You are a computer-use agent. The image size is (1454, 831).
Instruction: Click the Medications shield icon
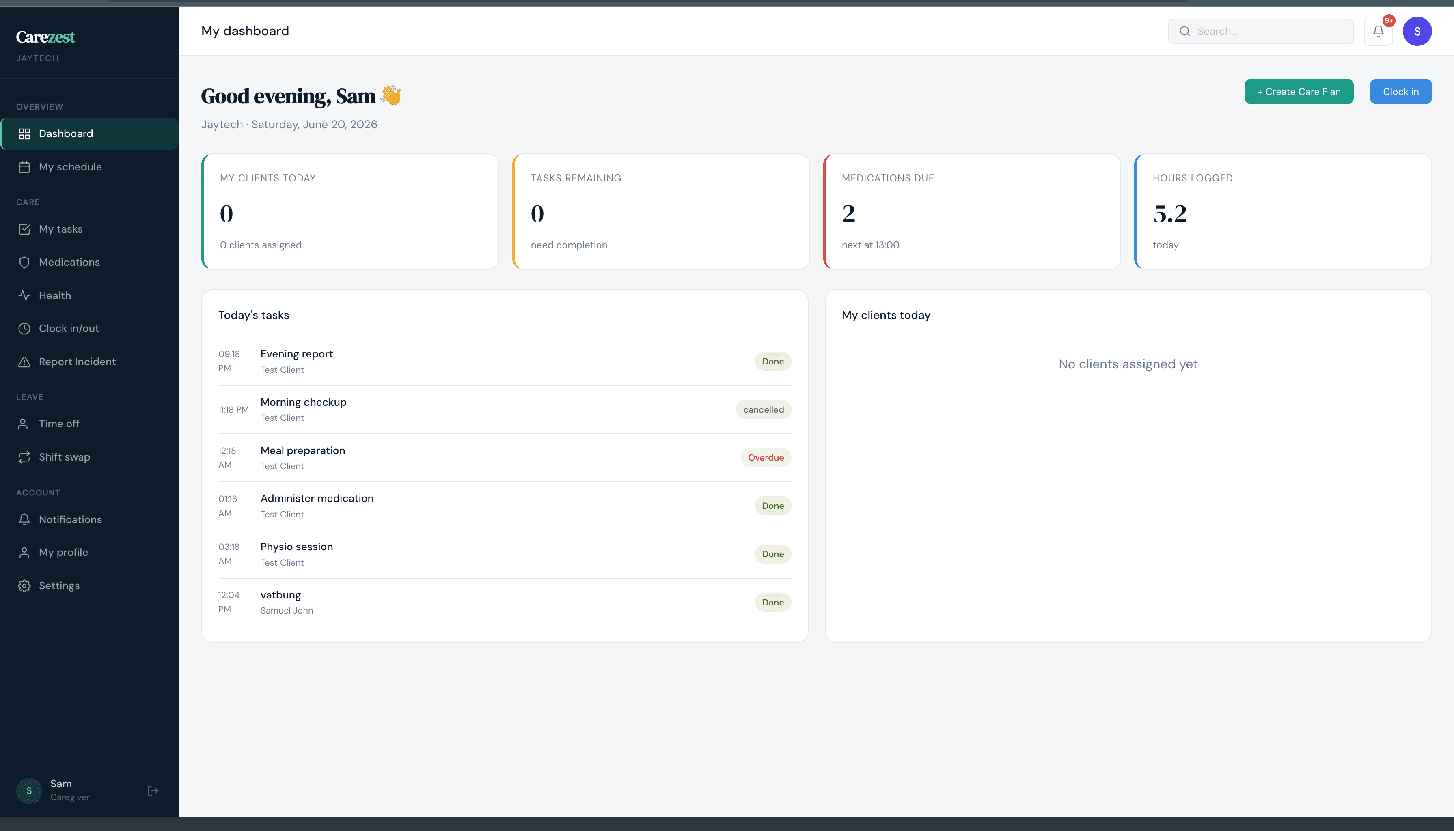coord(24,262)
